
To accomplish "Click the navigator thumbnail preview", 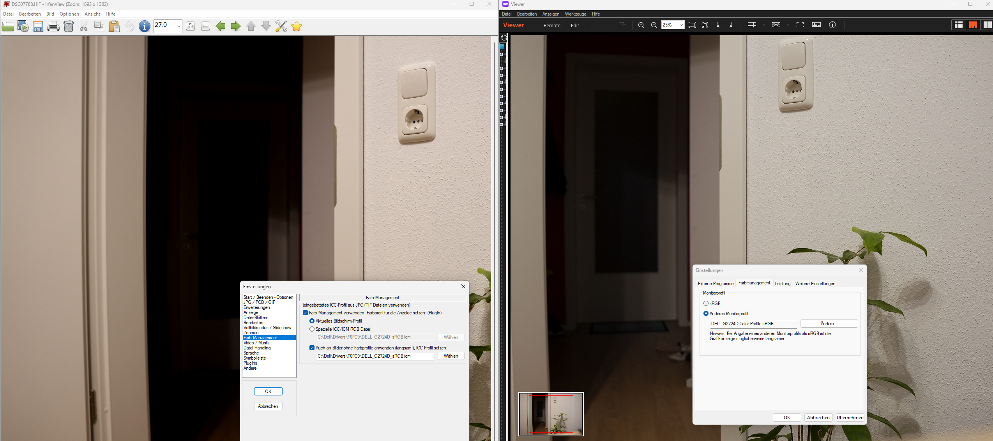I will (x=551, y=414).
